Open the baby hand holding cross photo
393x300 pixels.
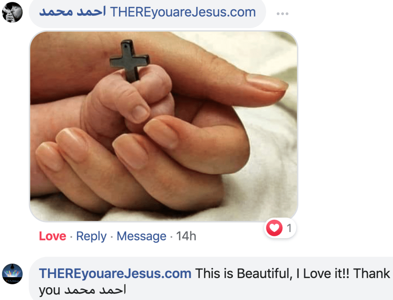(163, 126)
